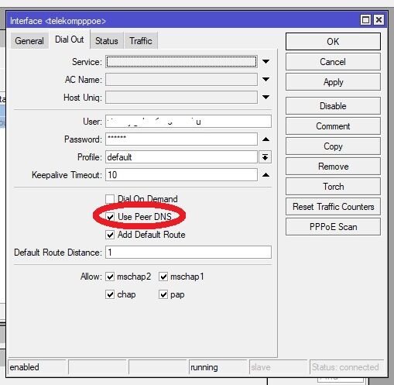Copy the interface configuration

point(333,146)
